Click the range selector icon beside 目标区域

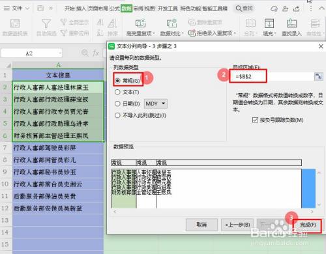tap(319, 76)
